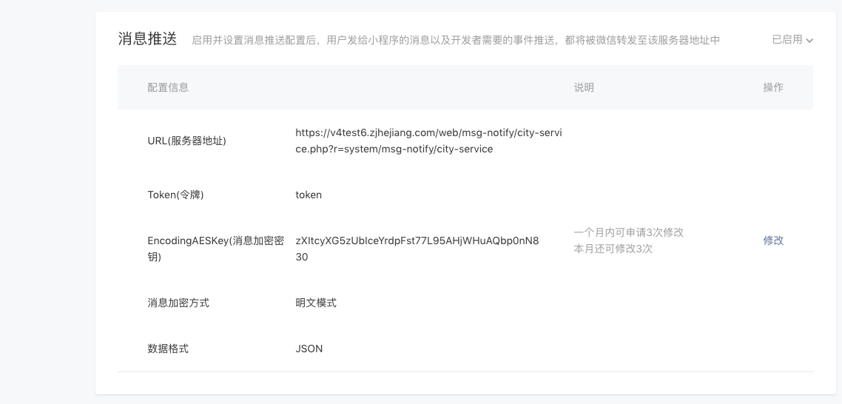Click the 数据格式 row label
Viewport: 842px width, 404px height.
click(168, 349)
